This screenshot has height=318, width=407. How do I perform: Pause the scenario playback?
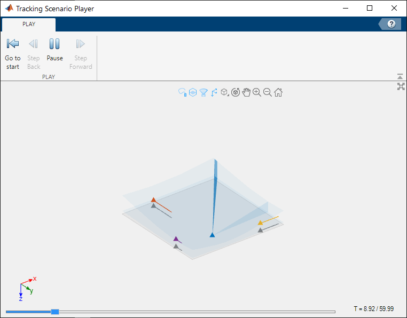[54, 50]
